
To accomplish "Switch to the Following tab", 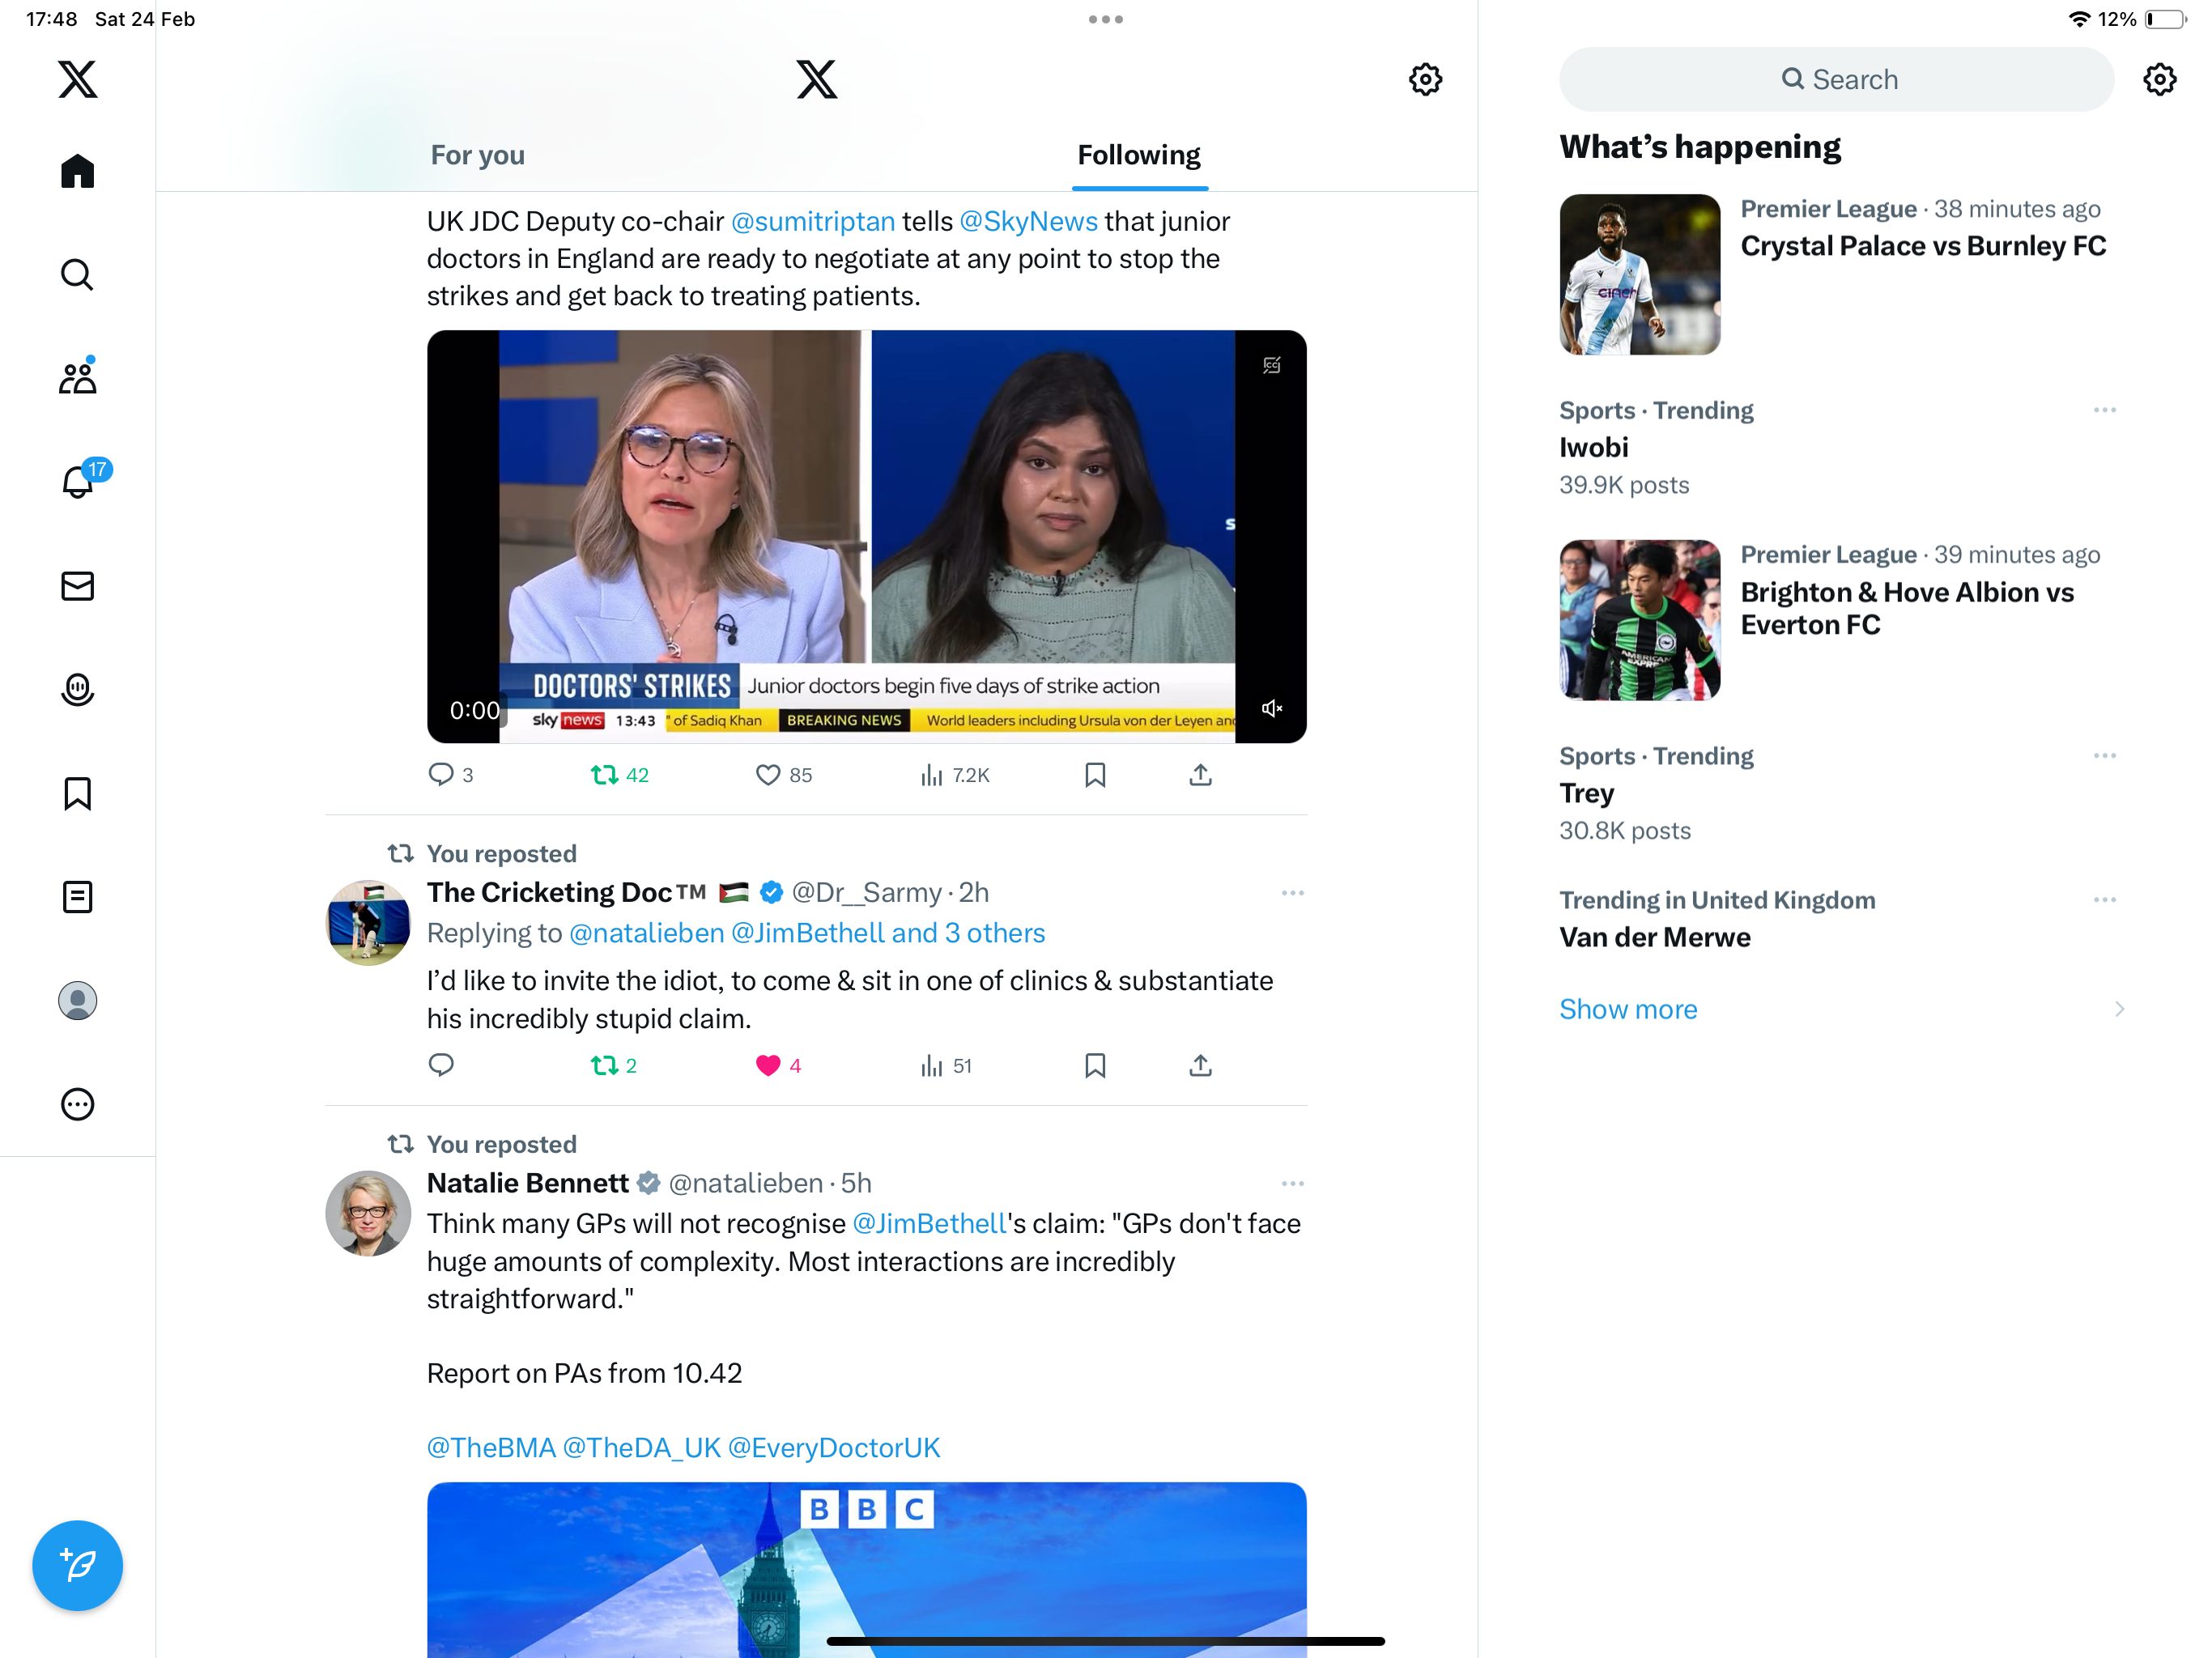I will point(1139,155).
